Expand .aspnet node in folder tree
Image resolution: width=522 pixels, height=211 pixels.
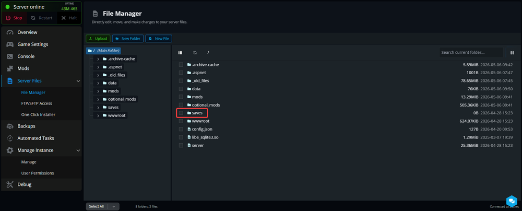click(x=98, y=67)
